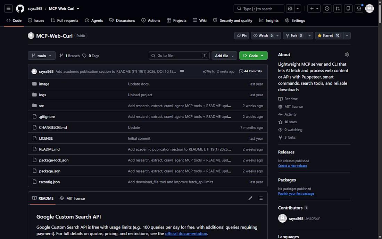Toggle Watch on this repository
The height and width of the screenshot is (239, 382).
[263, 35]
